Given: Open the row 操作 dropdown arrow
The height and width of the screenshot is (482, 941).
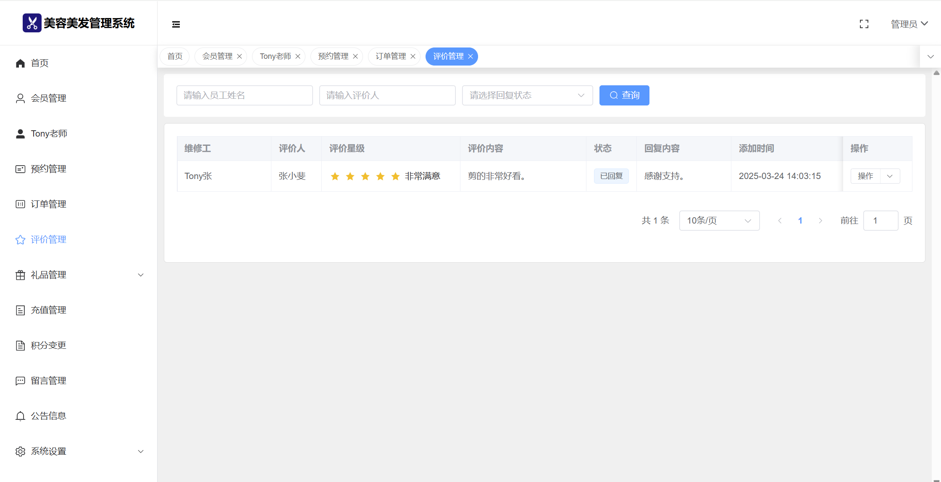Looking at the screenshot, I should point(890,176).
